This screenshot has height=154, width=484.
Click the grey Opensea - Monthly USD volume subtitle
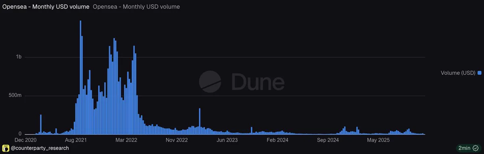click(136, 7)
